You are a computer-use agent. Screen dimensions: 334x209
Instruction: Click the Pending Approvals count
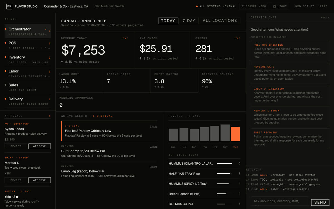click(x=61, y=105)
